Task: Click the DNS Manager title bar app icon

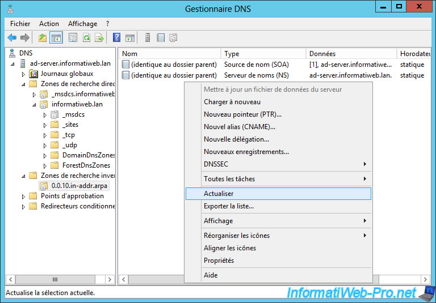Action: tap(11, 8)
